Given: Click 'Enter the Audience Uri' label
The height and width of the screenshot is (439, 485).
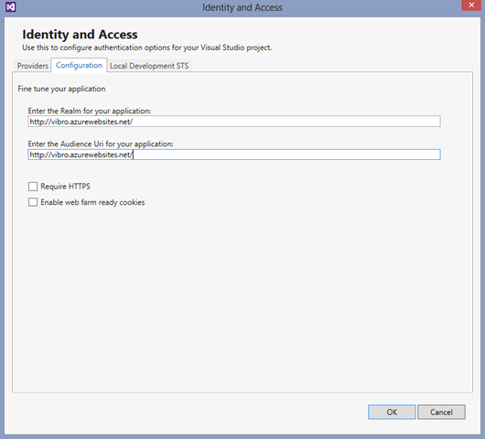Looking at the screenshot, I should (x=101, y=144).
